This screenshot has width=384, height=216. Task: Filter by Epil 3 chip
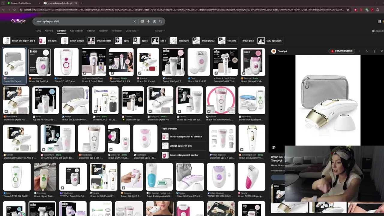(x=123, y=41)
